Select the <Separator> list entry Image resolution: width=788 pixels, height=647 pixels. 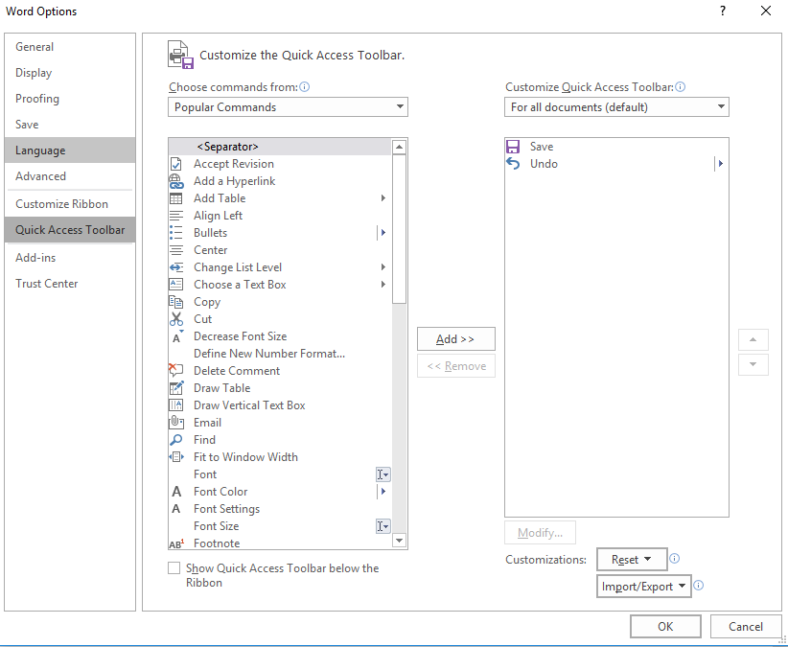280,147
